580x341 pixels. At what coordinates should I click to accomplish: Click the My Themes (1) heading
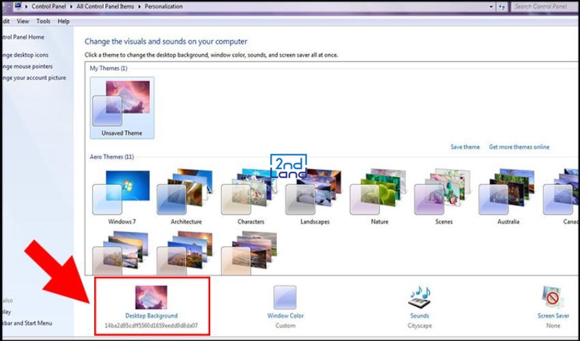pyautogui.click(x=108, y=68)
